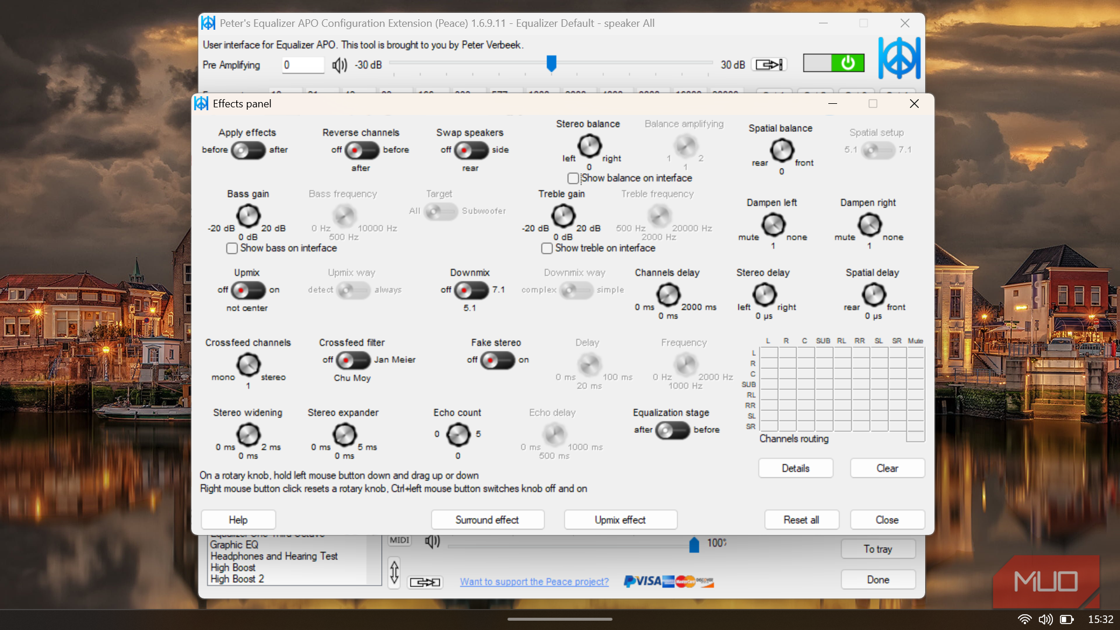This screenshot has height=630, width=1120.
Task: Toggle the Reverse channels switch
Action: coord(362,150)
